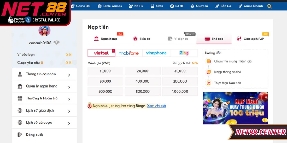Click the user avatar picture
Viewport: 287px width, 143px height.
click(x=44, y=31)
